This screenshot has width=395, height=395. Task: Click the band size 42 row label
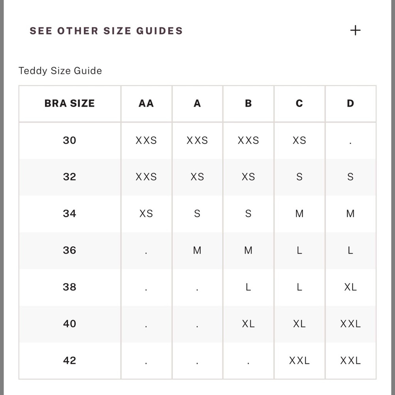pos(70,360)
